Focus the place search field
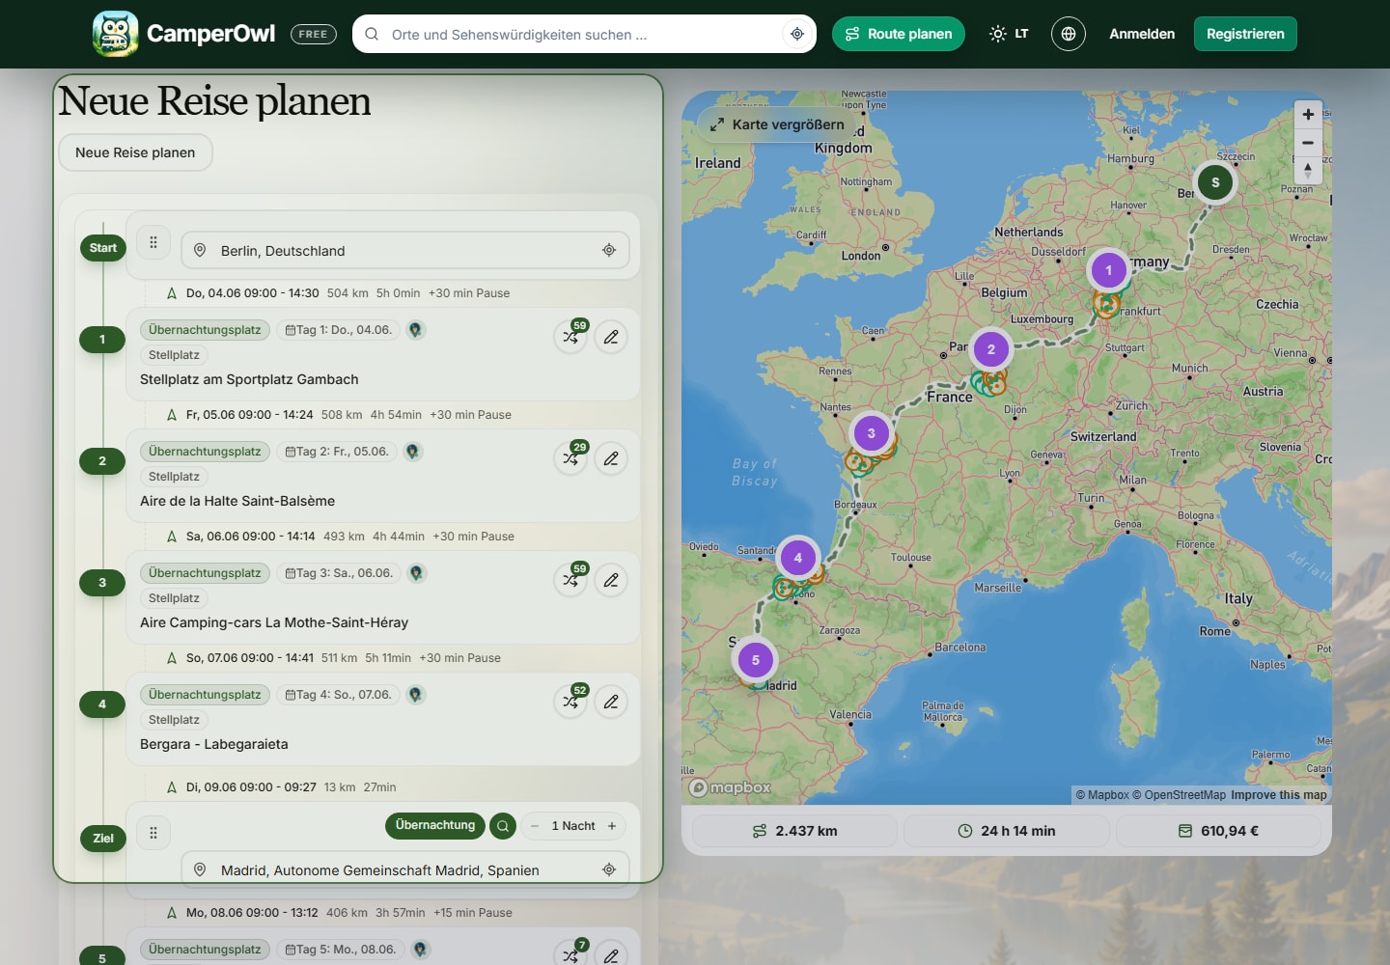The image size is (1390, 965). [584, 34]
